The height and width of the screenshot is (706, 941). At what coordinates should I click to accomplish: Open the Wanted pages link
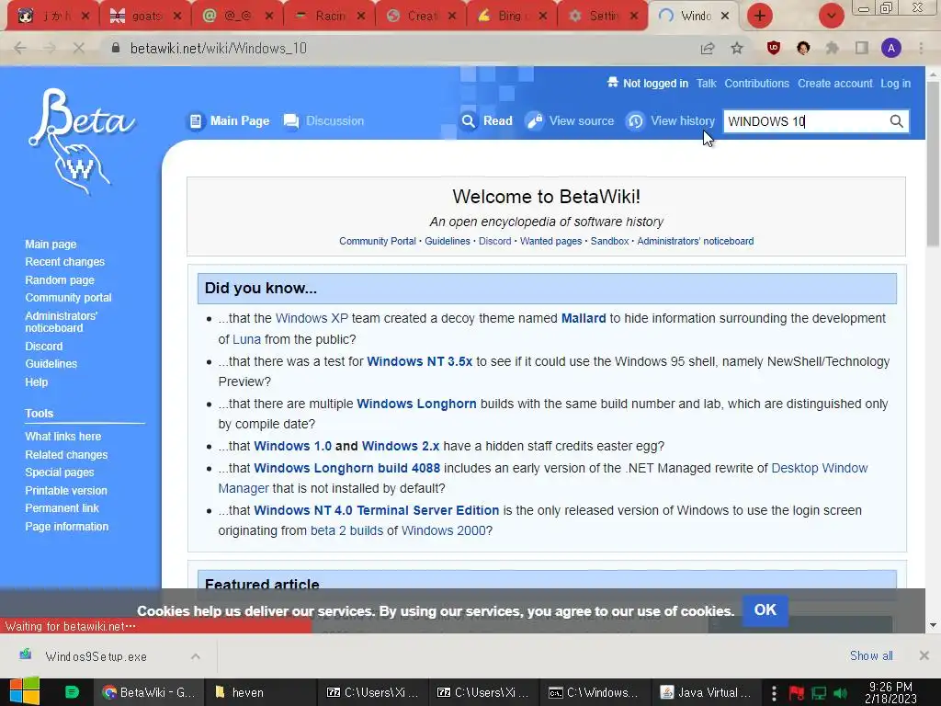(551, 242)
